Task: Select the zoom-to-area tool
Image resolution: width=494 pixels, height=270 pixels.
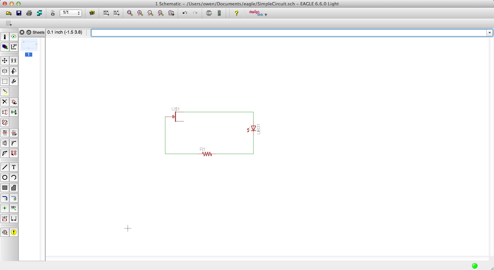Action: coord(171,13)
